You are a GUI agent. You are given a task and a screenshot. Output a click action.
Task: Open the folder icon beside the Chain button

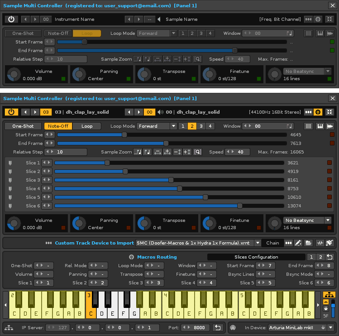308,243
